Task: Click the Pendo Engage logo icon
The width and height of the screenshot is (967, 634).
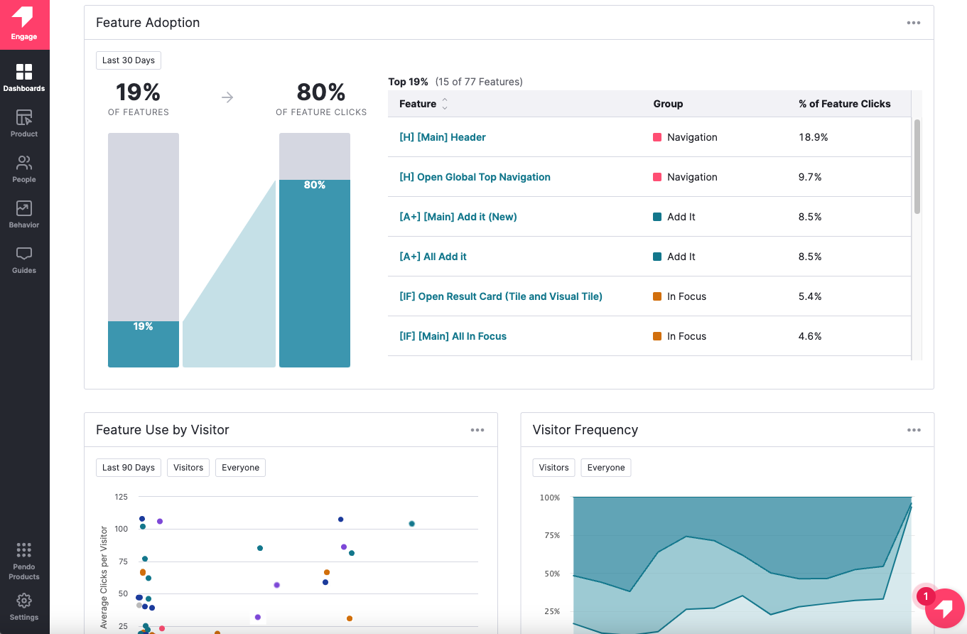Action: click(23, 18)
